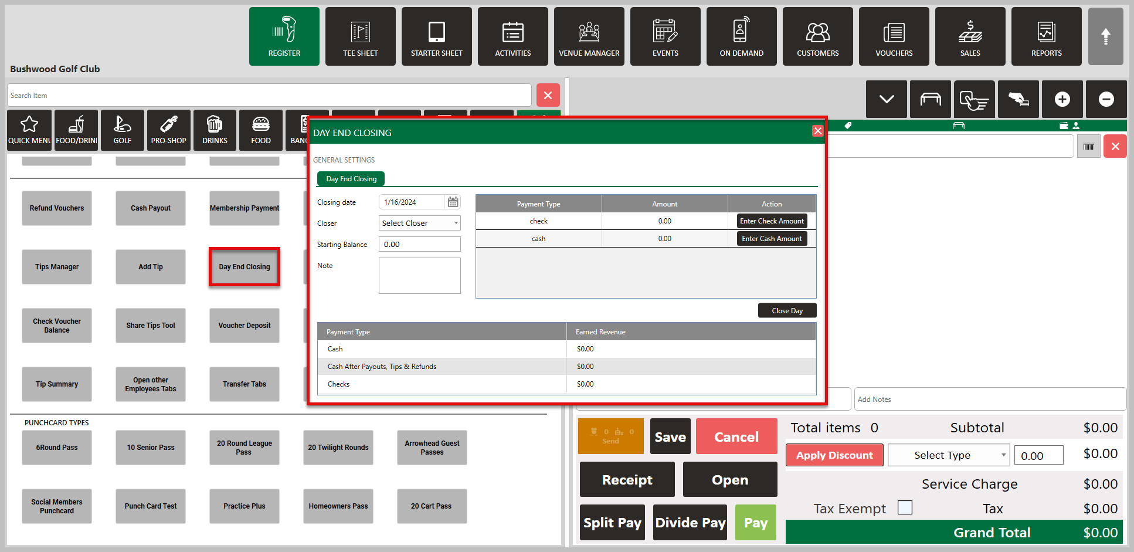Open the Select Closer dropdown
The image size is (1134, 552).
[420, 223]
